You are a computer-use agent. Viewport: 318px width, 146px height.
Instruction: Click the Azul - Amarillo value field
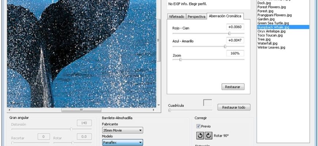(235, 40)
